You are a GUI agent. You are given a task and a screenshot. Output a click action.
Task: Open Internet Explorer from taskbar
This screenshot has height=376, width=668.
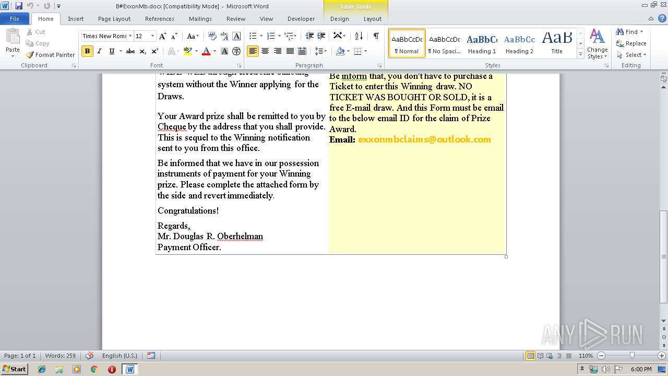click(42, 369)
